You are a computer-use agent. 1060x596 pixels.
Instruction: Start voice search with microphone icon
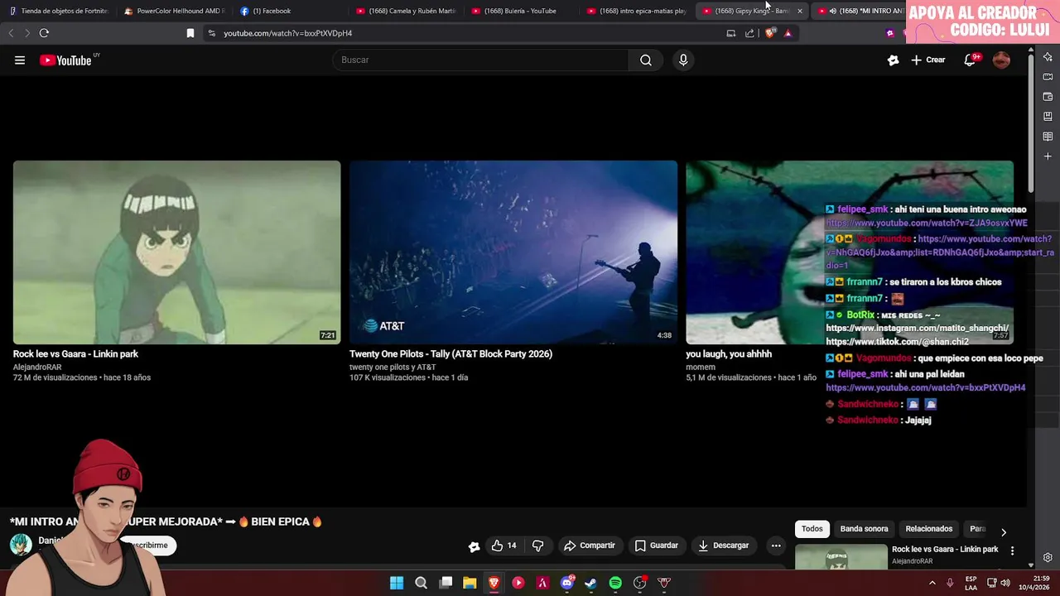(x=683, y=60)
